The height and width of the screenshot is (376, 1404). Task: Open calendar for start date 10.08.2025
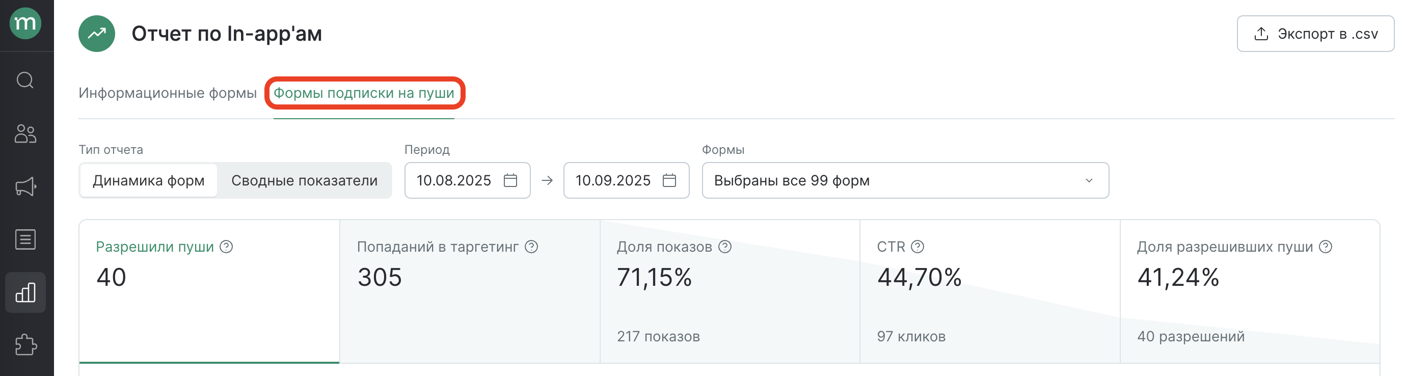pyautogui.click(x=510, y=180)
